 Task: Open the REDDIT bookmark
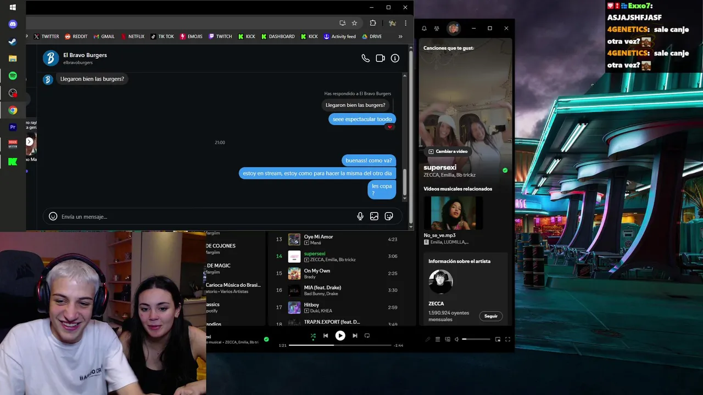[x=76, y=36]
